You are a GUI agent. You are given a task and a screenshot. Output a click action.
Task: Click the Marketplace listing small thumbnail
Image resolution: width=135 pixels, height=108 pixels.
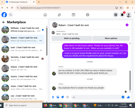tap(53, 33)
